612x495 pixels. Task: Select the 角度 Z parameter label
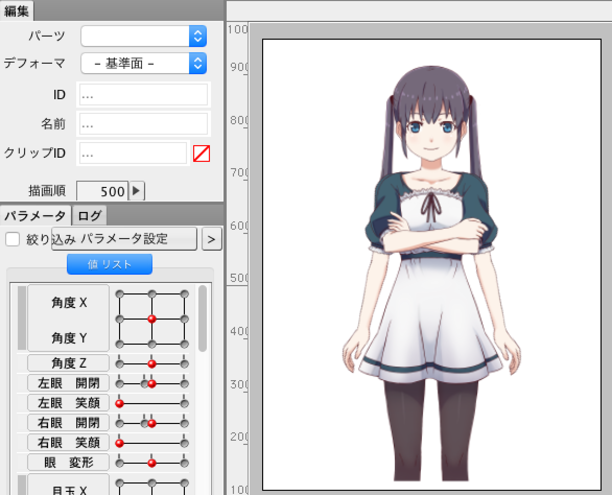pos(68,363)
